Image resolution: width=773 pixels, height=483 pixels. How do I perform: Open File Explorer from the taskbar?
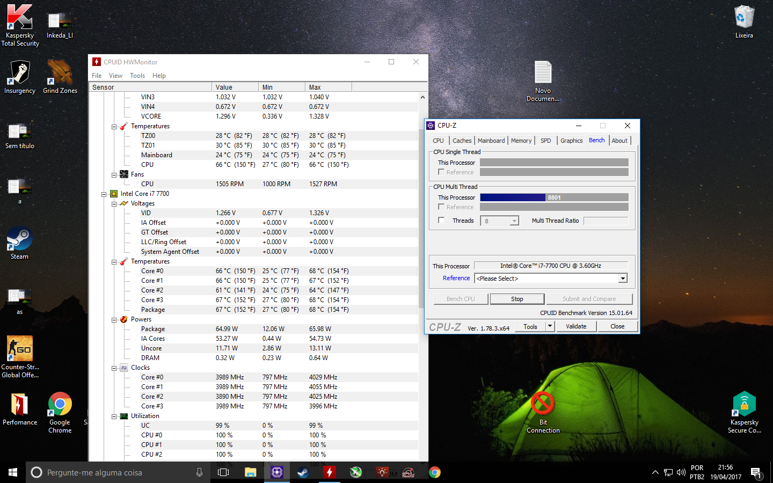click(251, 472)
